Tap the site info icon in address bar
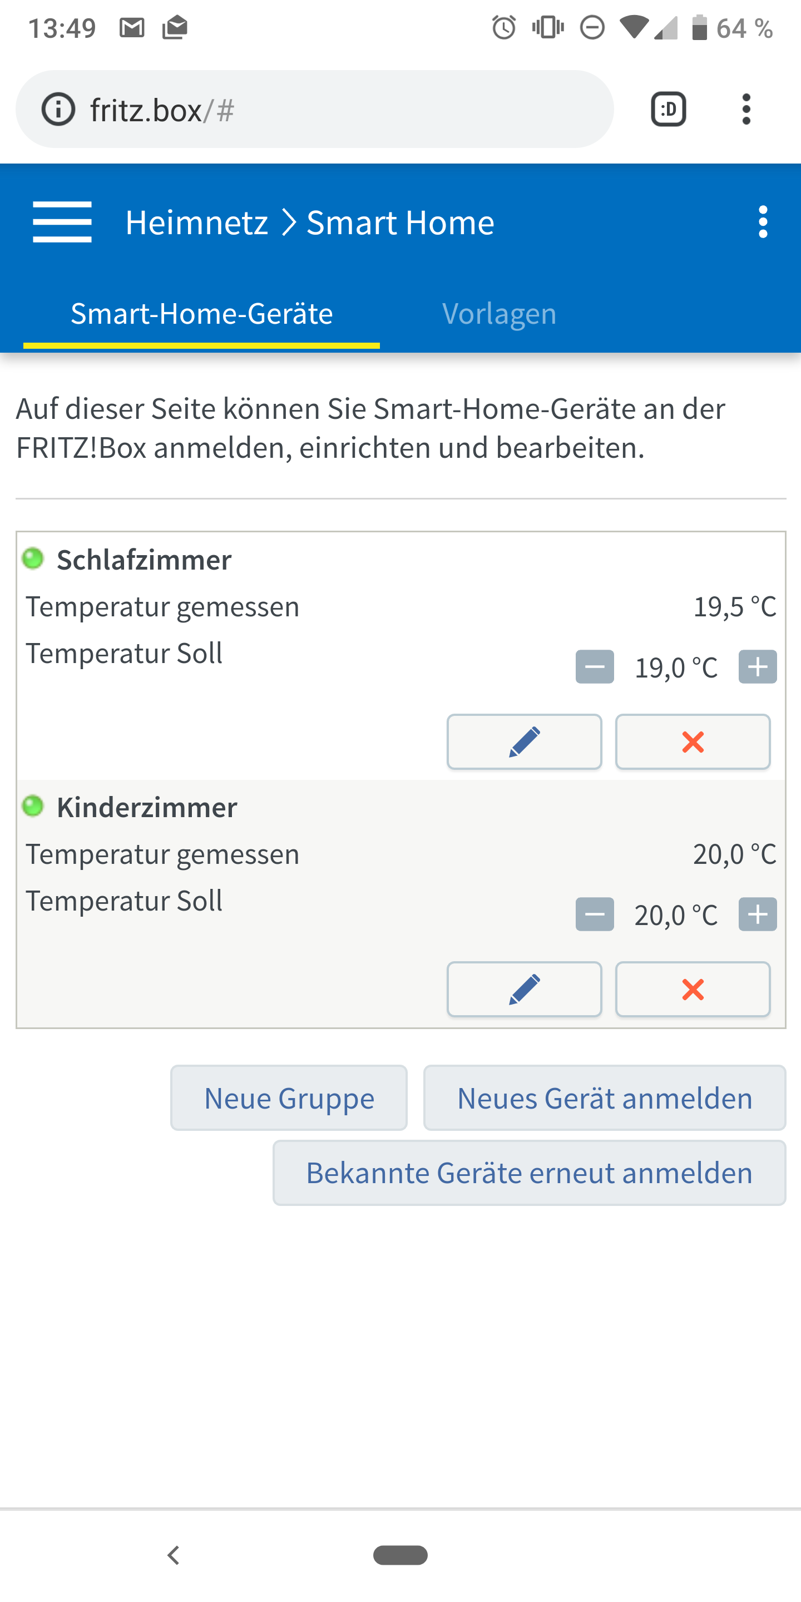This screenshot has width=801, height=1602. (x=58, y=110)
